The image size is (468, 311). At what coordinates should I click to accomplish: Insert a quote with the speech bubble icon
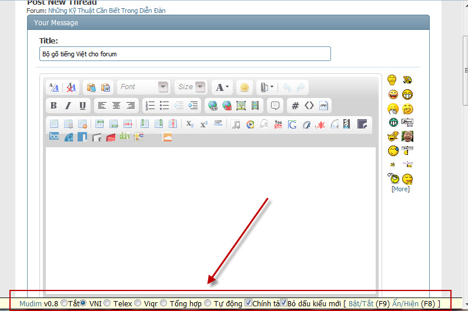tap(273, 106)
